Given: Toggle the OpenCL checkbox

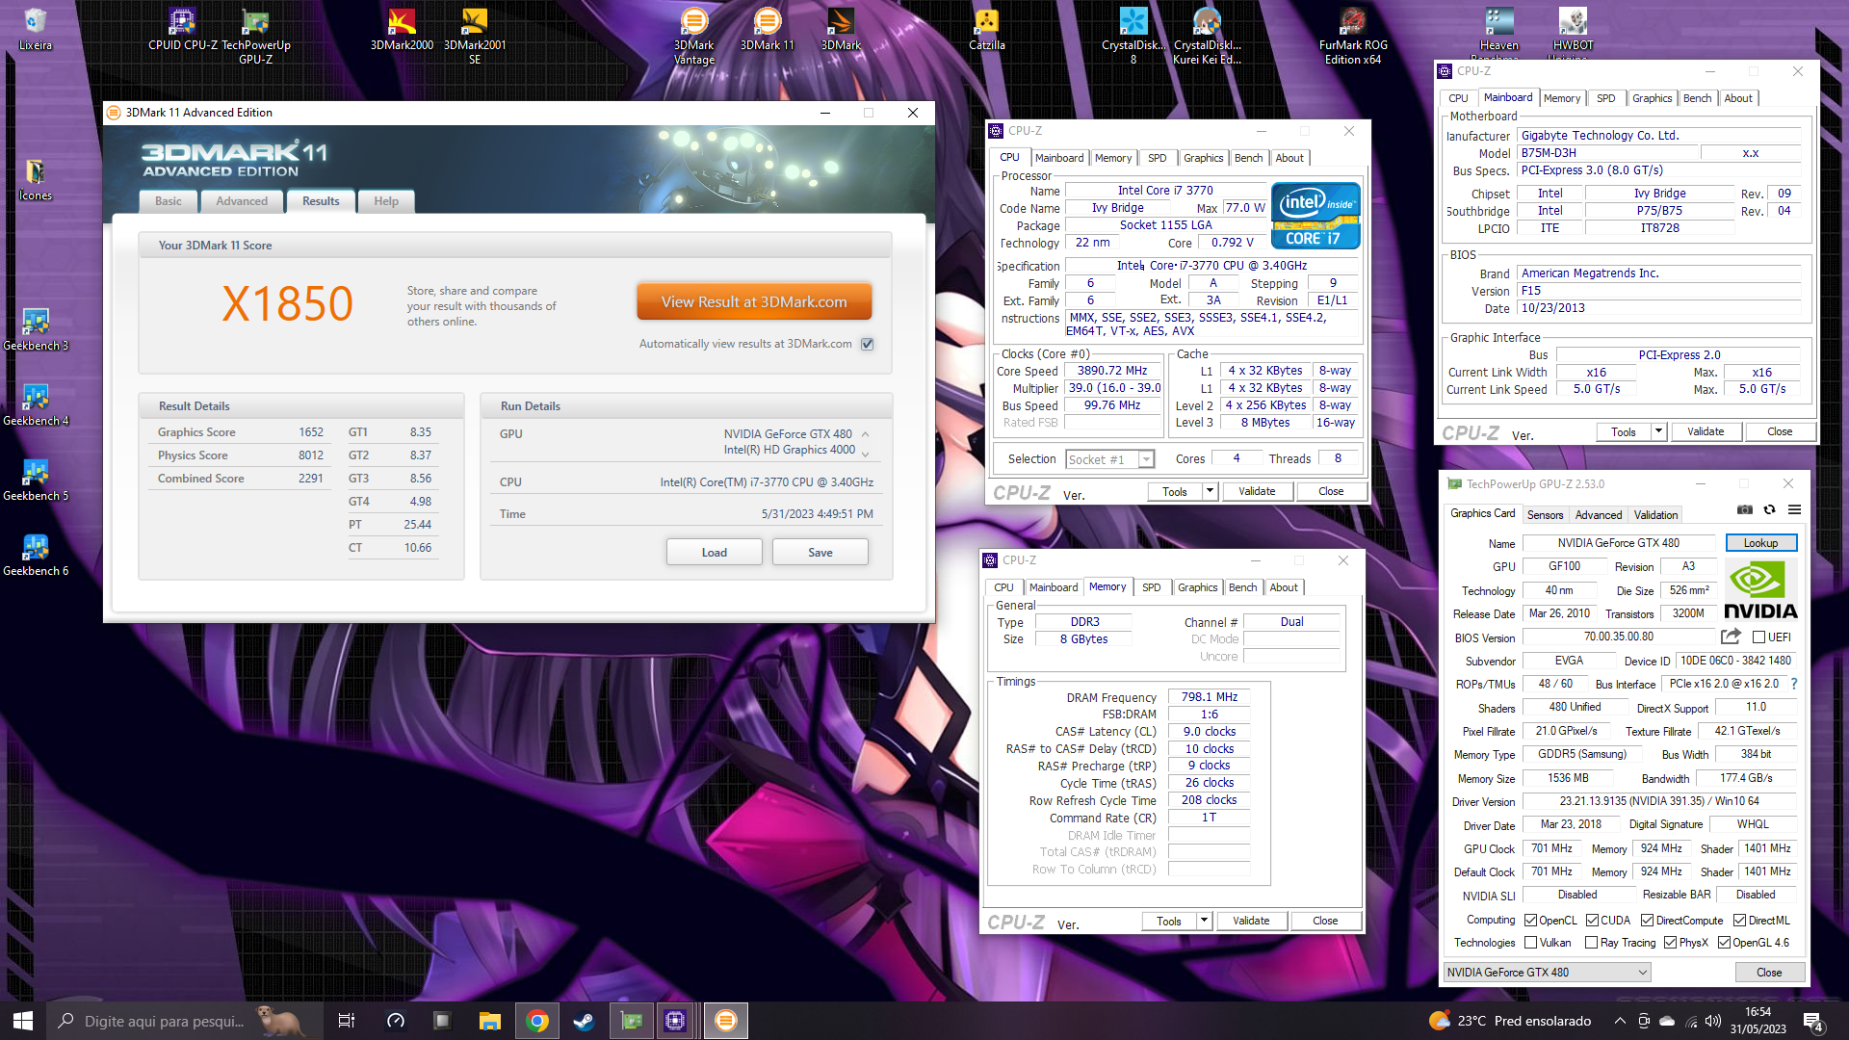Looking at the screenshot, I should (x=1530, y=921).
